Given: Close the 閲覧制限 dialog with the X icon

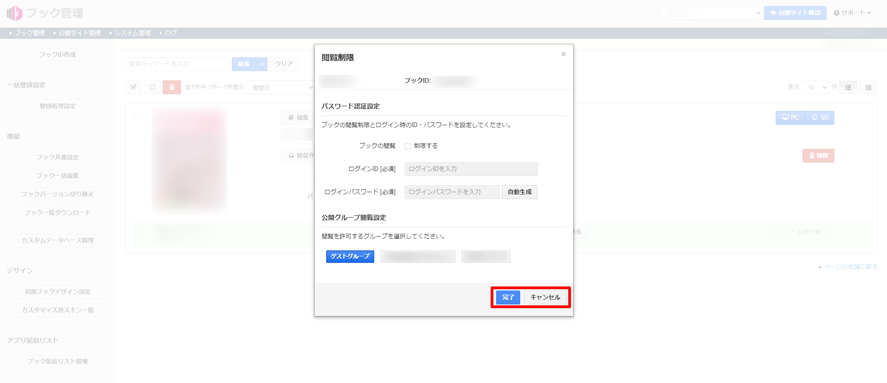Looking at the screenshot, I should pos(564,54).
